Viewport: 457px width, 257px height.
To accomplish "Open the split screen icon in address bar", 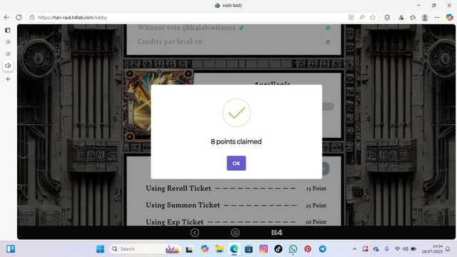I will tap(351, 17).
